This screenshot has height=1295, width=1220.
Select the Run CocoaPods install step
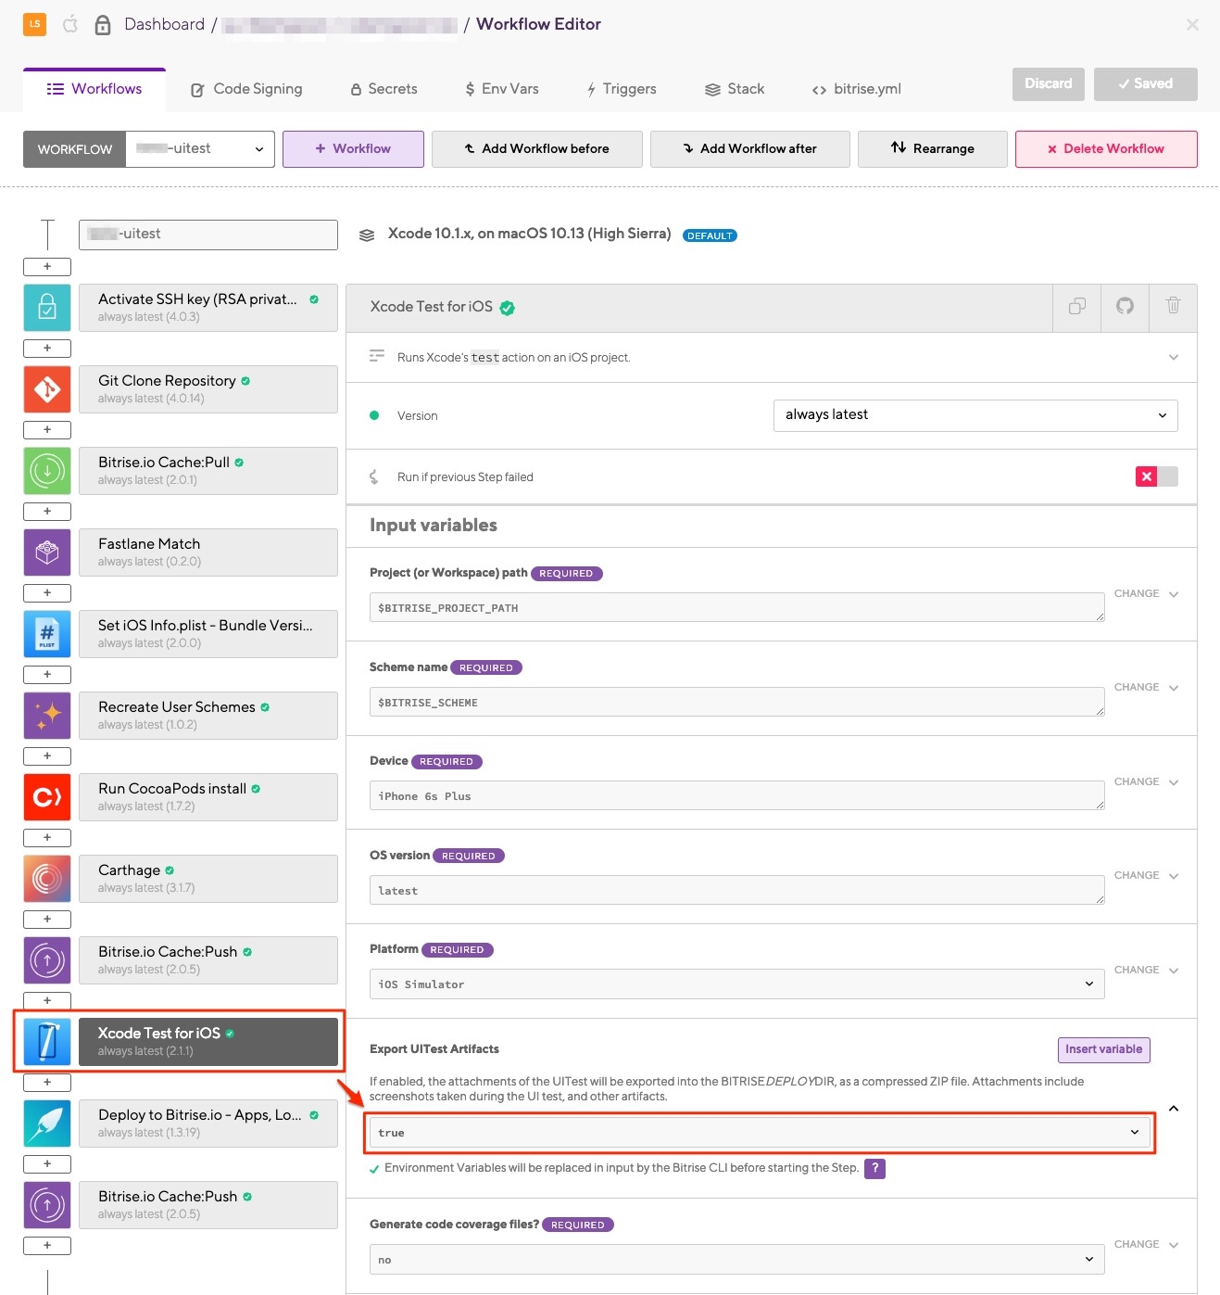208,797
